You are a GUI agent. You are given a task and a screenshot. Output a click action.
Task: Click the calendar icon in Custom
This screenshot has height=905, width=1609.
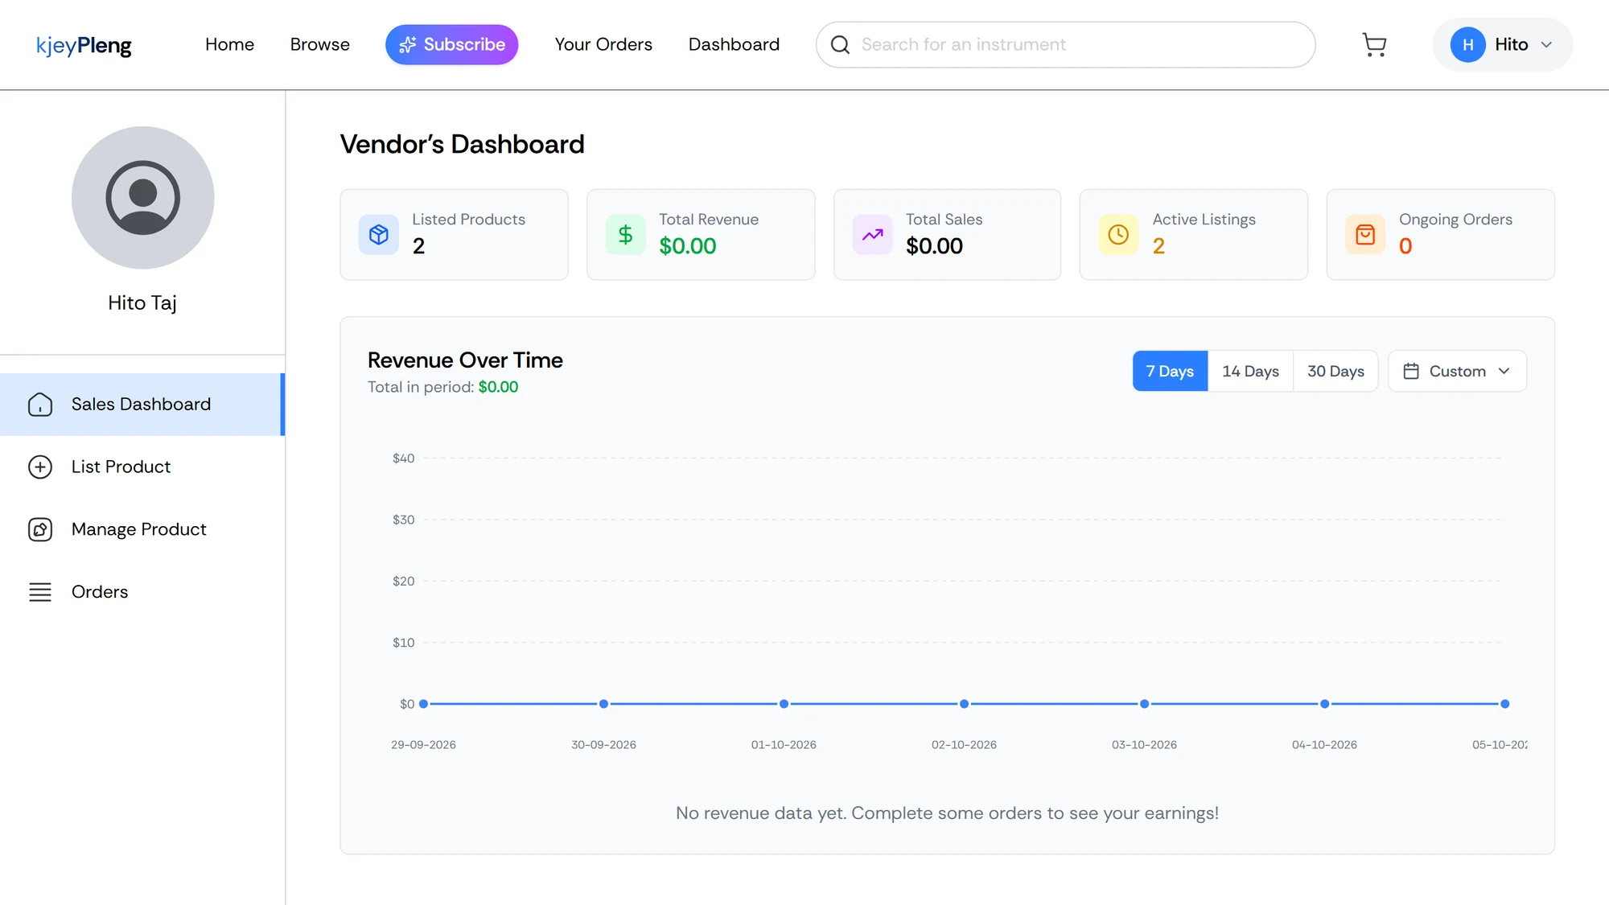tap(1411, 371)
